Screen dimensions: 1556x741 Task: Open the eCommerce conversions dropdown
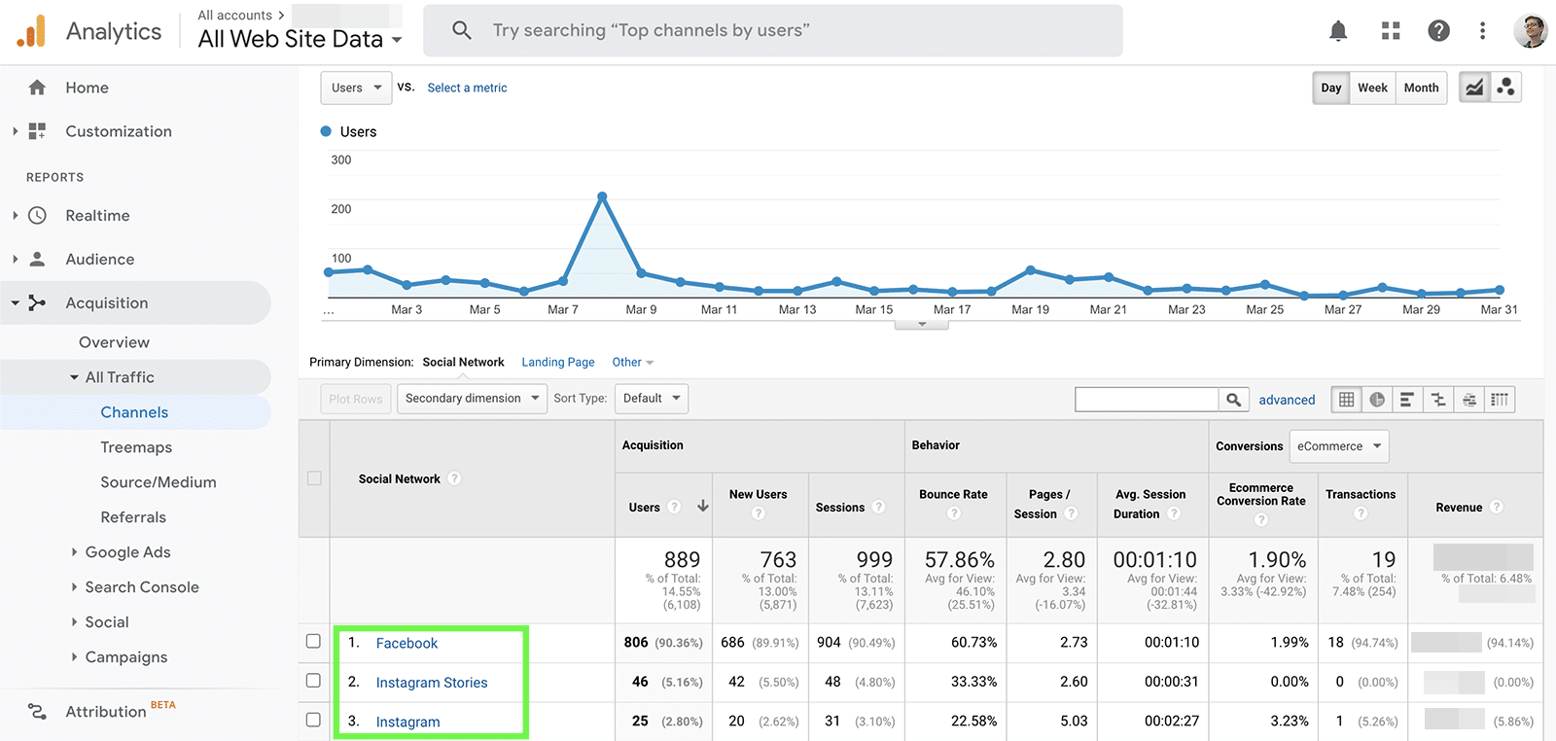(x=1338, y=446)
